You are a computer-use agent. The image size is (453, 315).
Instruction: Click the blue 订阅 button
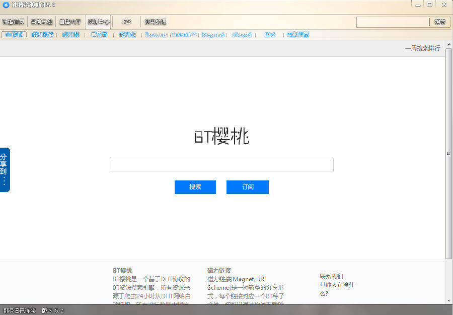click(x=248, y=187)
